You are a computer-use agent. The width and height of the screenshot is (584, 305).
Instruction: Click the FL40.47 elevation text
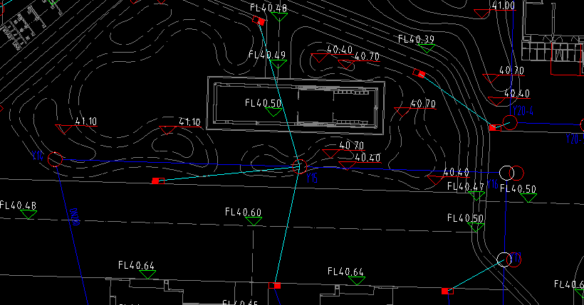point(466,186)
